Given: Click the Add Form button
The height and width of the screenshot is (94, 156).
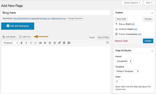Looking at the screenshot, I should click(25, 37).
